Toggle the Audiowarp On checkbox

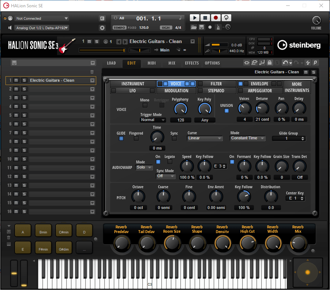click(158, 162)
